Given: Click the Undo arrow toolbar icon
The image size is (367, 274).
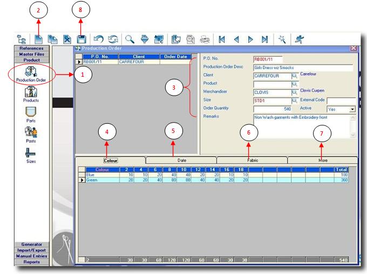Looking at the screenshot, I should click(98, 39).
